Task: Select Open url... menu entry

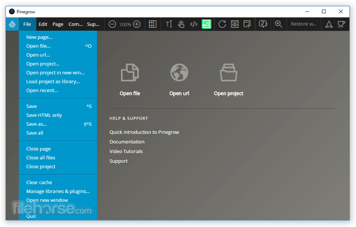Action: click(58, 55)
